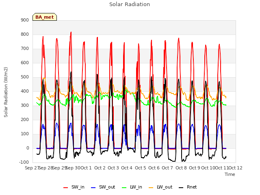Click the Oct 1 x-axis tick label
The image size is (260, 195).
click(86, 168)
